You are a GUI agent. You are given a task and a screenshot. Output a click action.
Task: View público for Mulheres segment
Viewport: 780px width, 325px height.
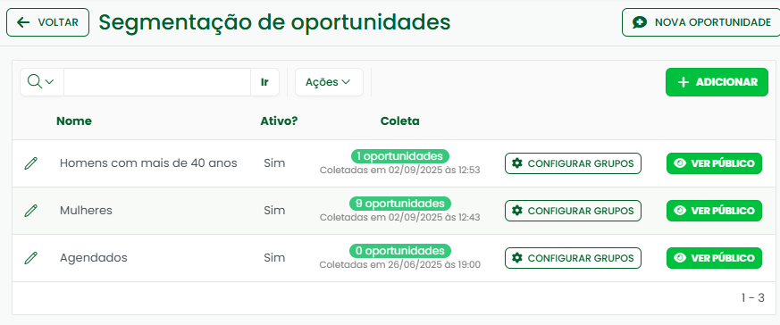click(x=715, y=211)
